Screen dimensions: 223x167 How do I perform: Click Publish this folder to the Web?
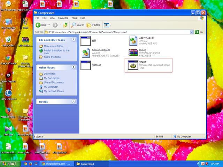(56, 52)
